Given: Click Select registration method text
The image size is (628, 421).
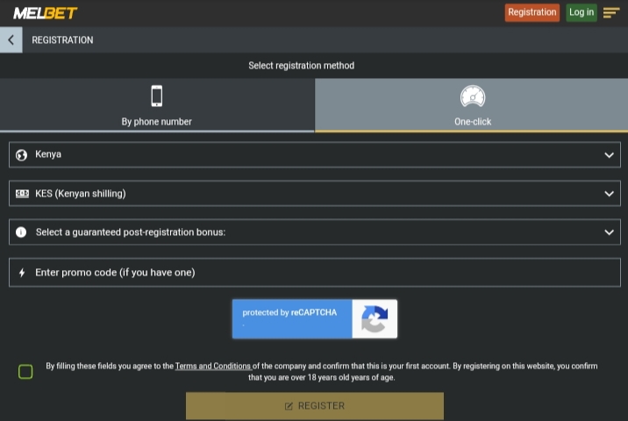Looking at the screenshot, I should click(x=301, y=66).
